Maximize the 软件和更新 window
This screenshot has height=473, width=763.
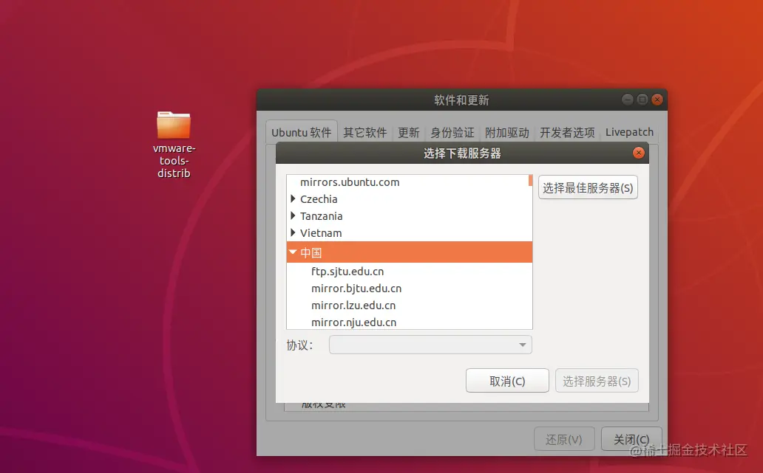[642, 100]
